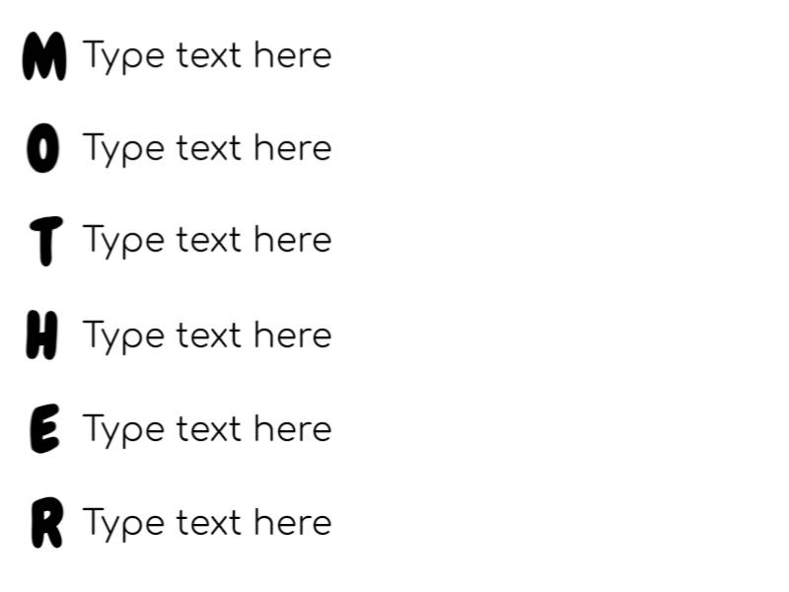Click the bold letter T graphic
Viewport: 789px width, 592px height.
[44, 242]
